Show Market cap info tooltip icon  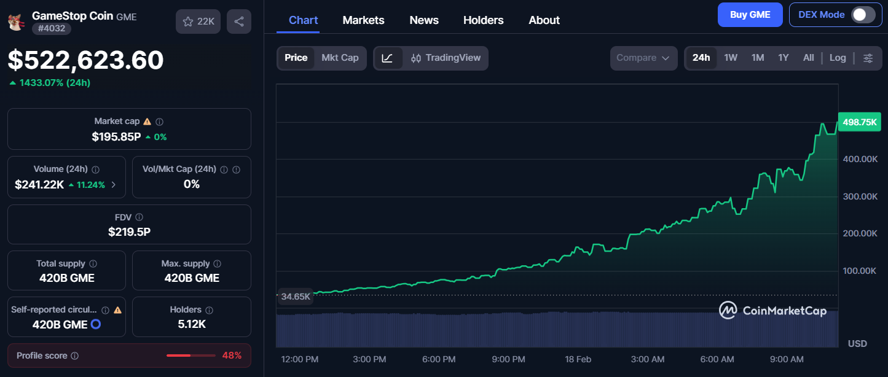pyautogui.click(x=160, y=122)
